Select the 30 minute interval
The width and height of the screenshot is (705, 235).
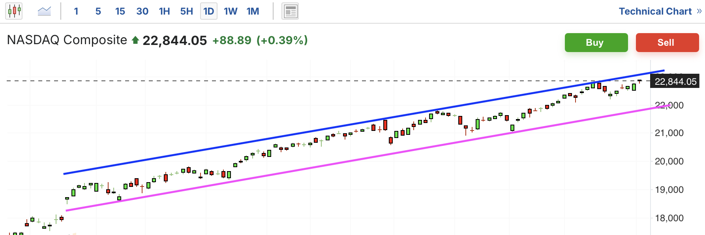142,11
